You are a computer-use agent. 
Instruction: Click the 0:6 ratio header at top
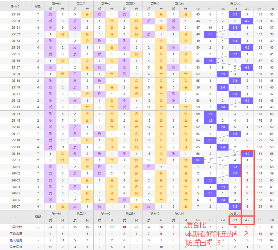point(198,9)
